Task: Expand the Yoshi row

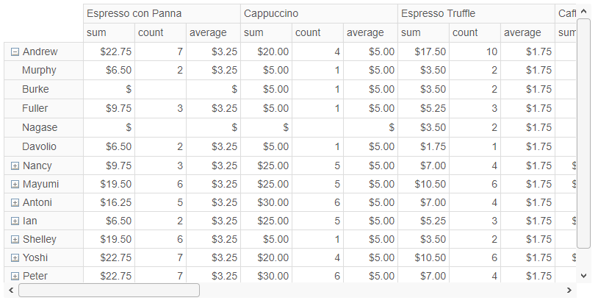Action: (15, 258)
